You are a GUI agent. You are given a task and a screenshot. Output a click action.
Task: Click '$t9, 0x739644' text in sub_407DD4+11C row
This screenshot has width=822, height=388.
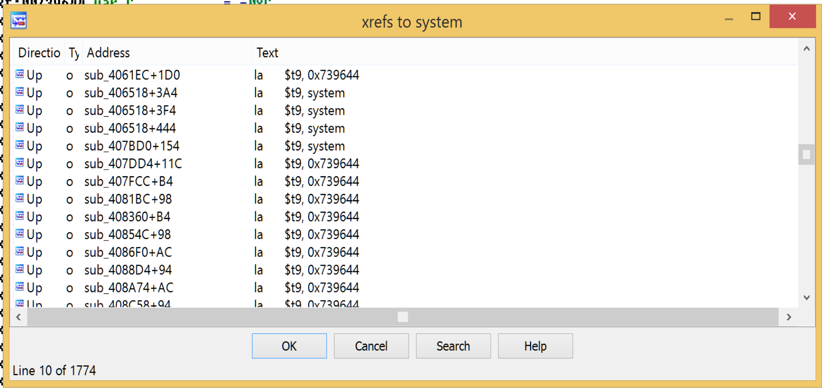(322, 164)
